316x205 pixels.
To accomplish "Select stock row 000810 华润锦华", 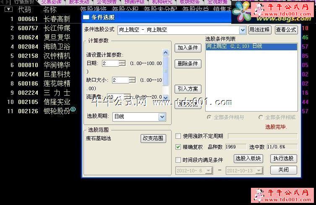I will click(x=40, y=65).
